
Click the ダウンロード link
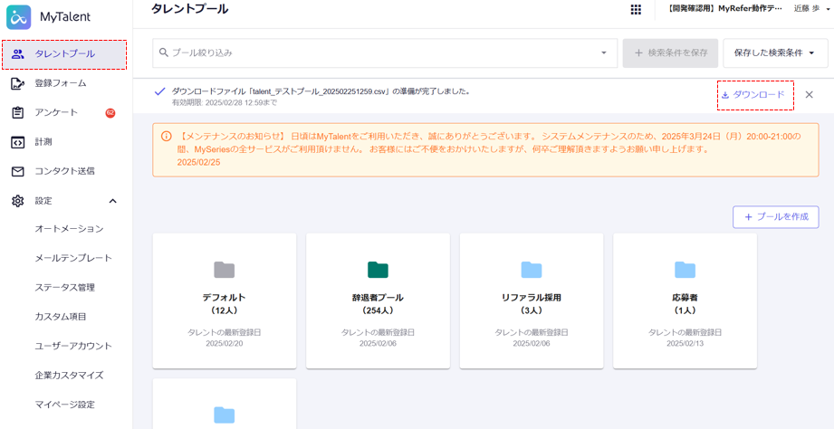pyautogui.click(x=754, y=95)
